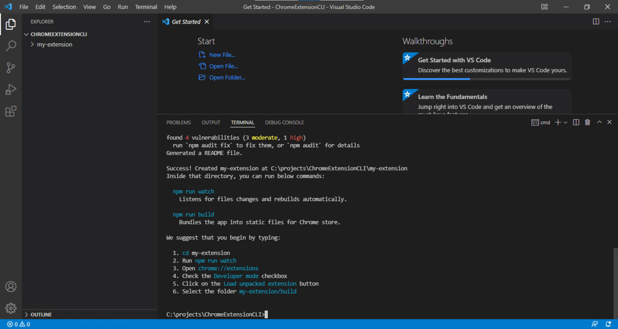Click the VS Code logo in title bar
The image size is (618, 329).
tap(8, 7)
